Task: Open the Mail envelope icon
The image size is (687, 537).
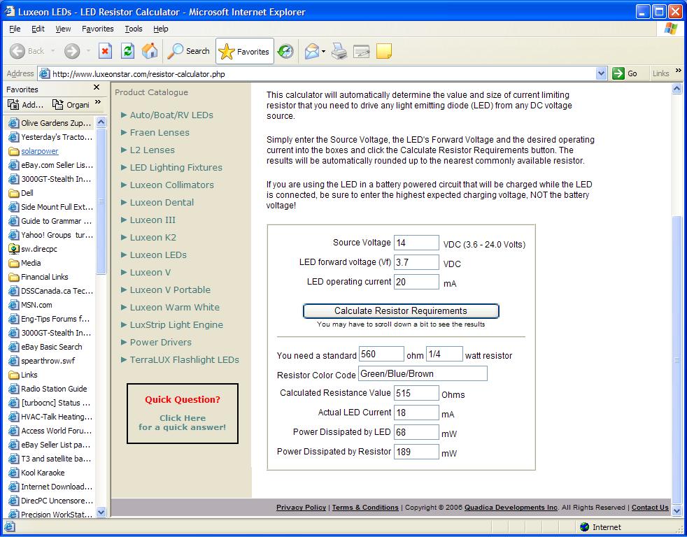Action: (311, 51)
